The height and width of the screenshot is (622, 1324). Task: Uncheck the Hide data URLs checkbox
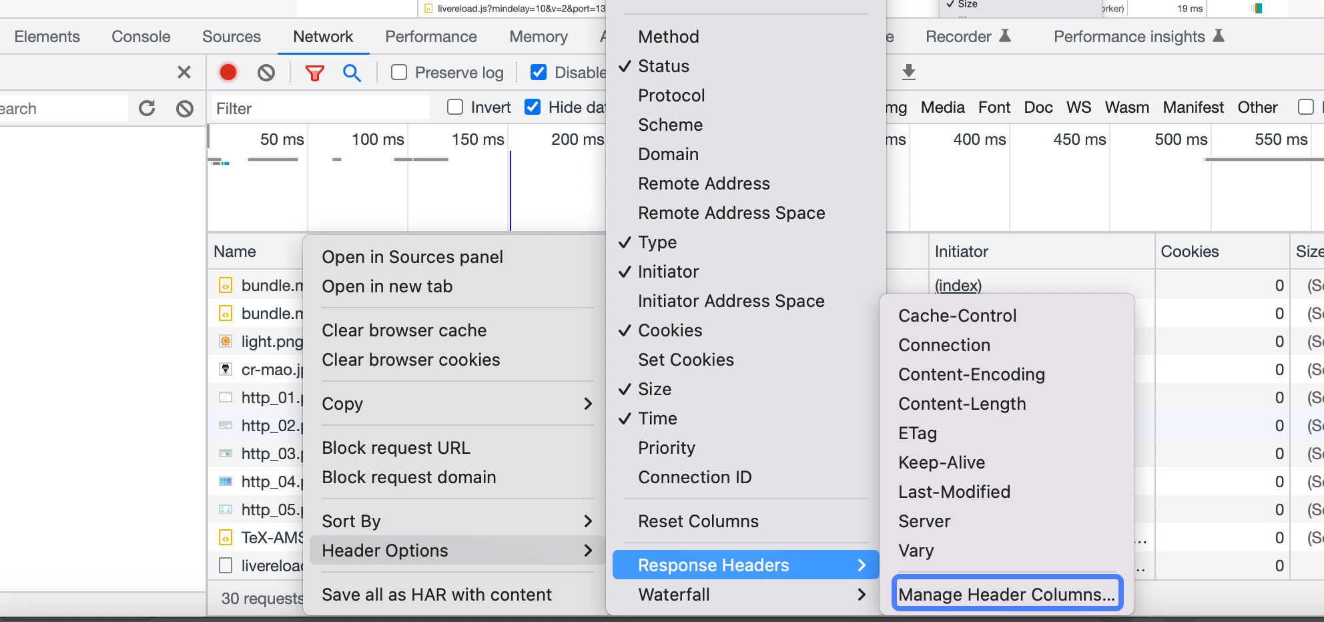click(x=533, y=107)
